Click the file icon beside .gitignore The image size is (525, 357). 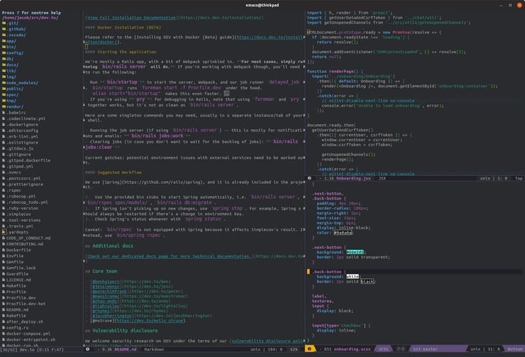pos(4,154)
